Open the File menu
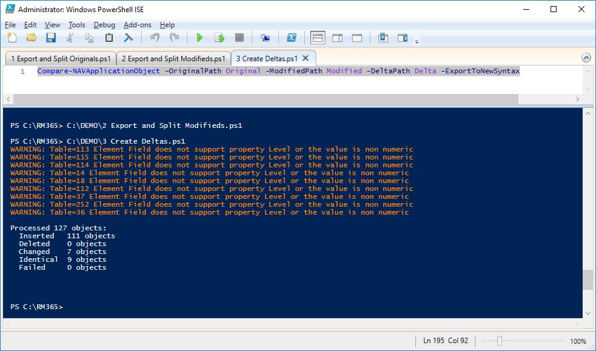 click(x=10, y=25)
